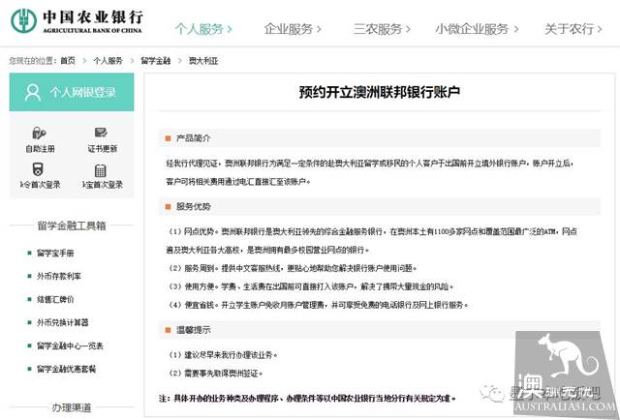The height and width of the screenshot is (420, 620).
Task: Open the 三农服务 navigation tab
Action: pyautogui.click(x=382, y=29)
